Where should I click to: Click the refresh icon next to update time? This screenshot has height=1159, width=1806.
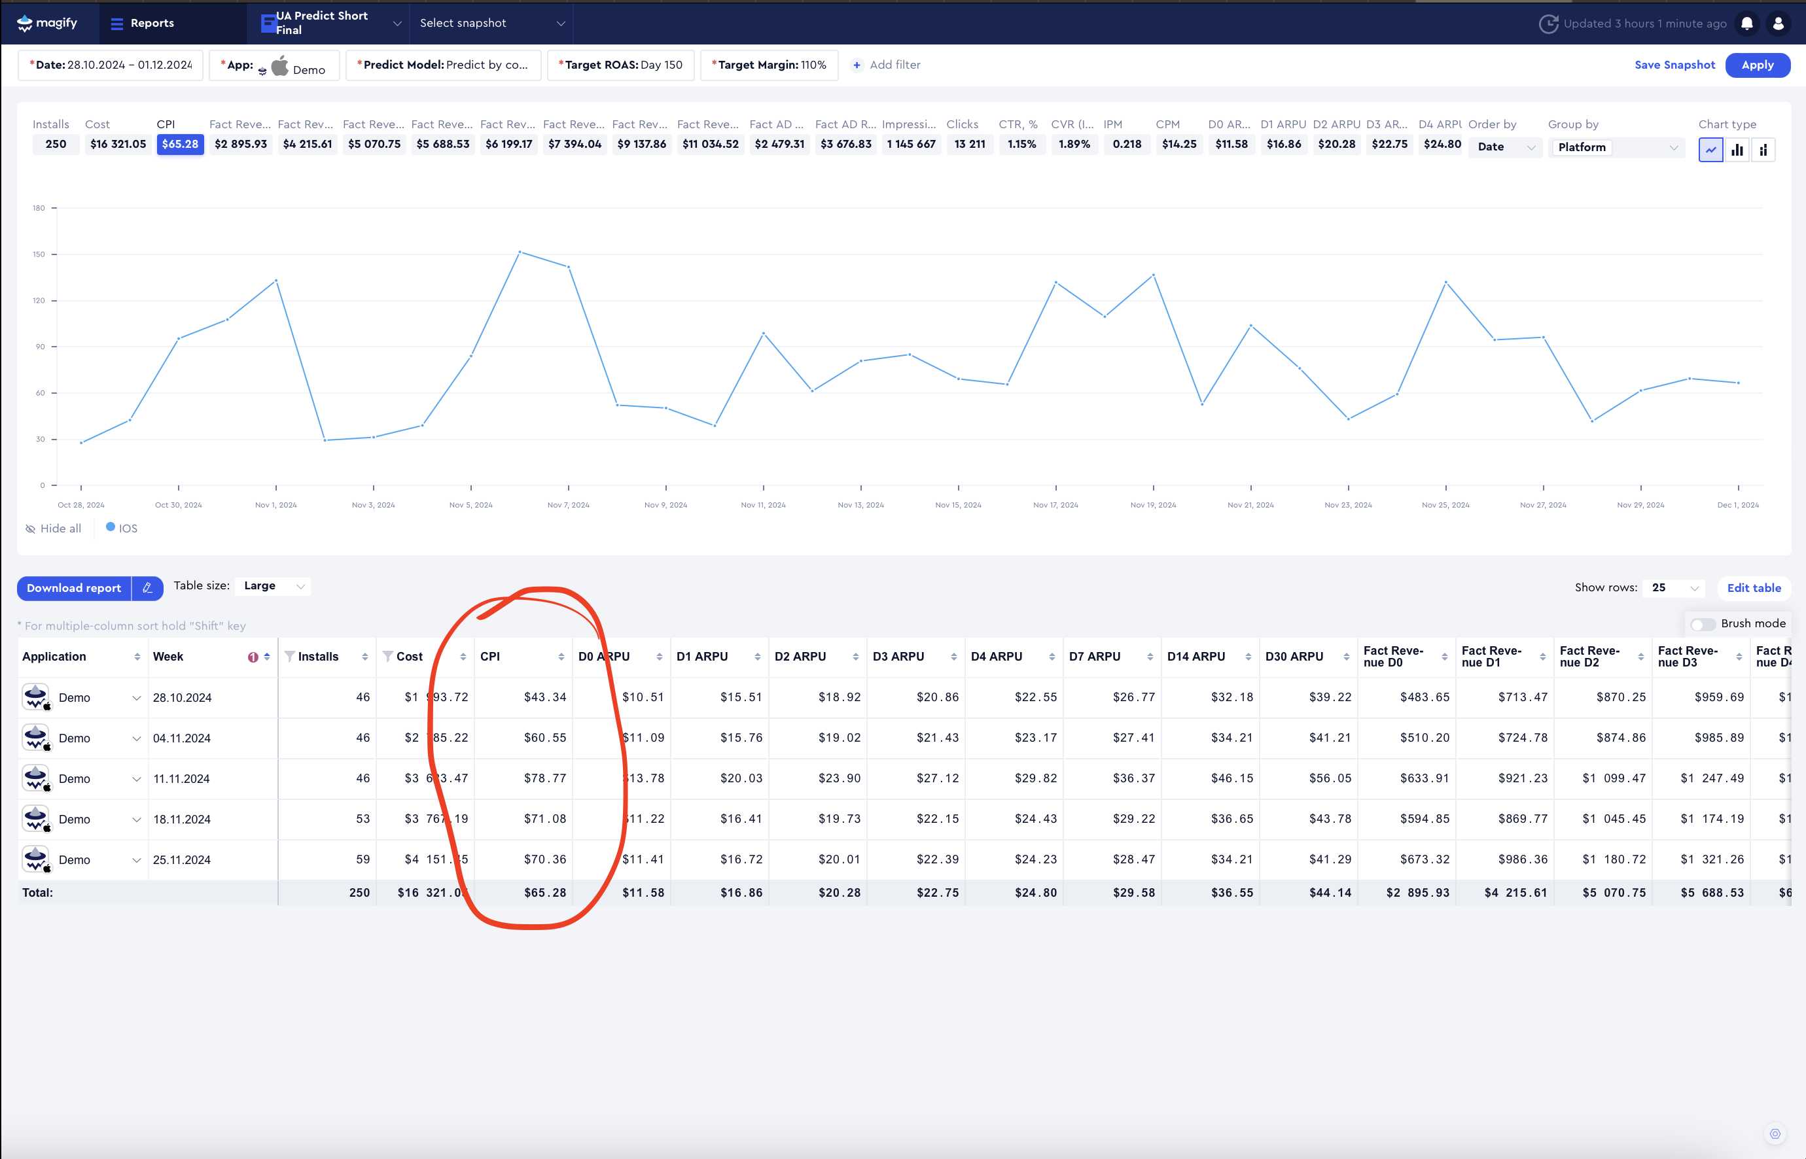tap(1549, 24)
